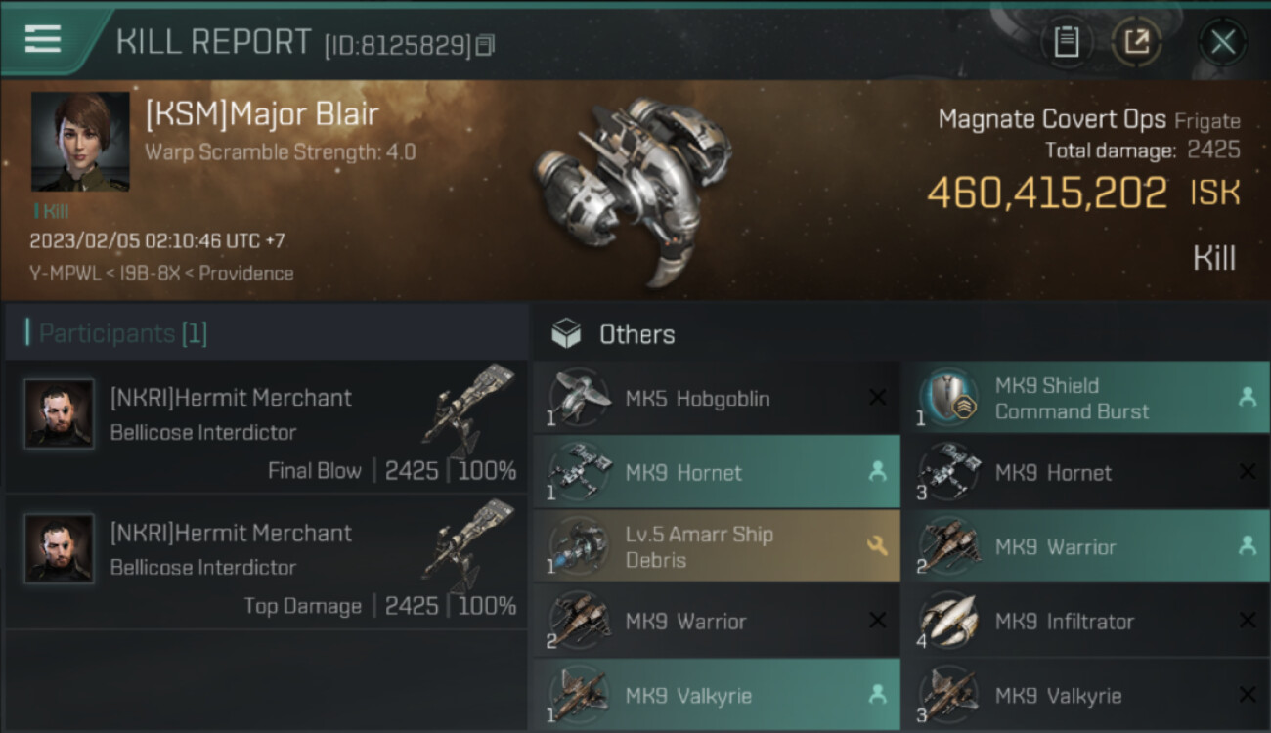The height and width of the screenshot is (733, 1271).
Task: Select the Others items section
Action: coord(635,334)
